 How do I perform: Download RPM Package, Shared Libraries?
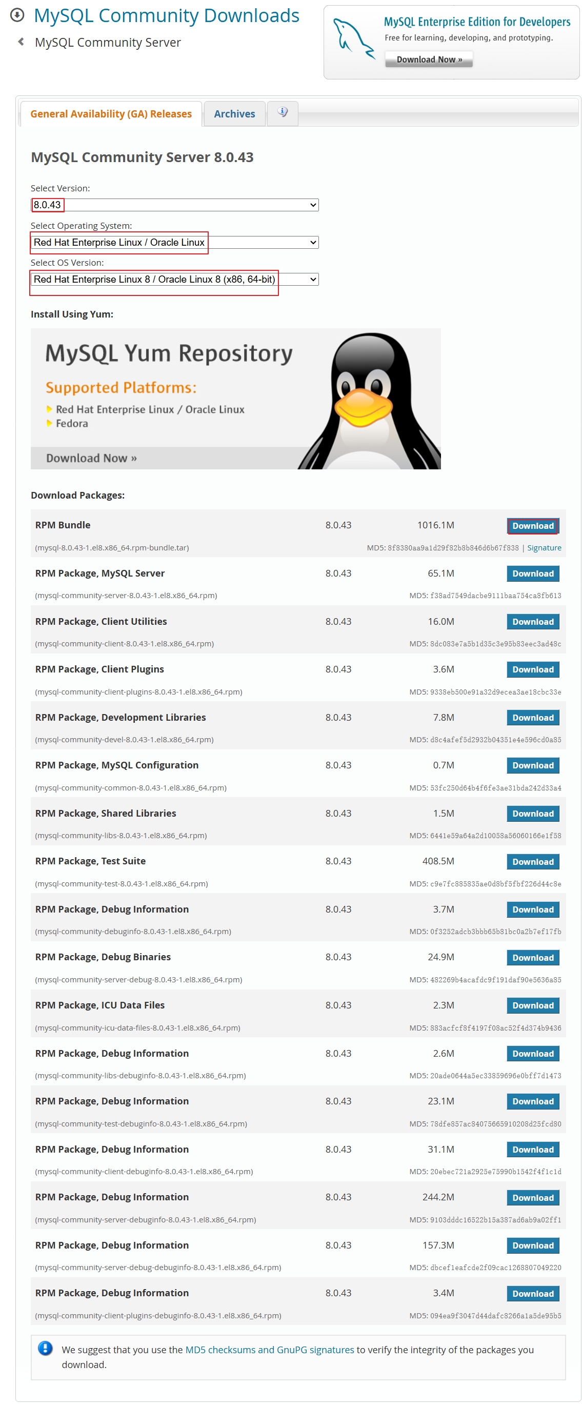coord(533,813)
